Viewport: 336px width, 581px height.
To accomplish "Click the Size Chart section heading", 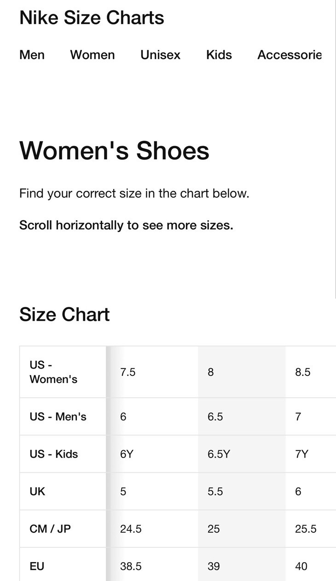I will (64, 314).
